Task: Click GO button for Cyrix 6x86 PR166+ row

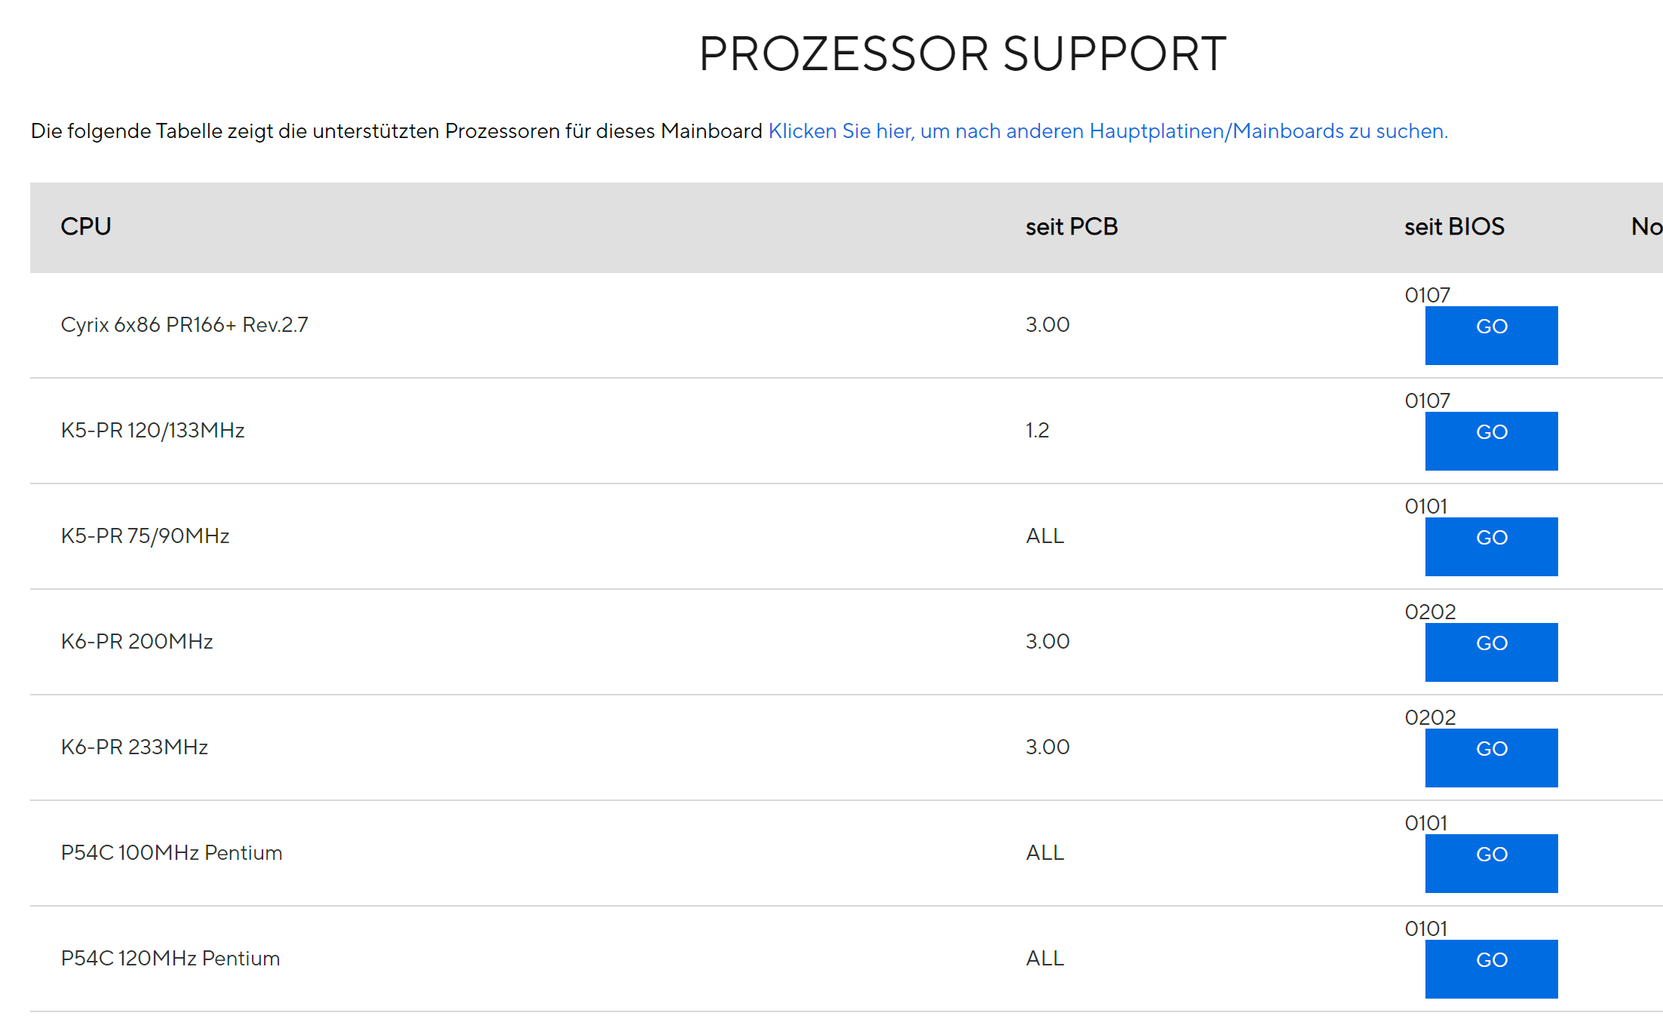Action: (x=1491, y=335)
